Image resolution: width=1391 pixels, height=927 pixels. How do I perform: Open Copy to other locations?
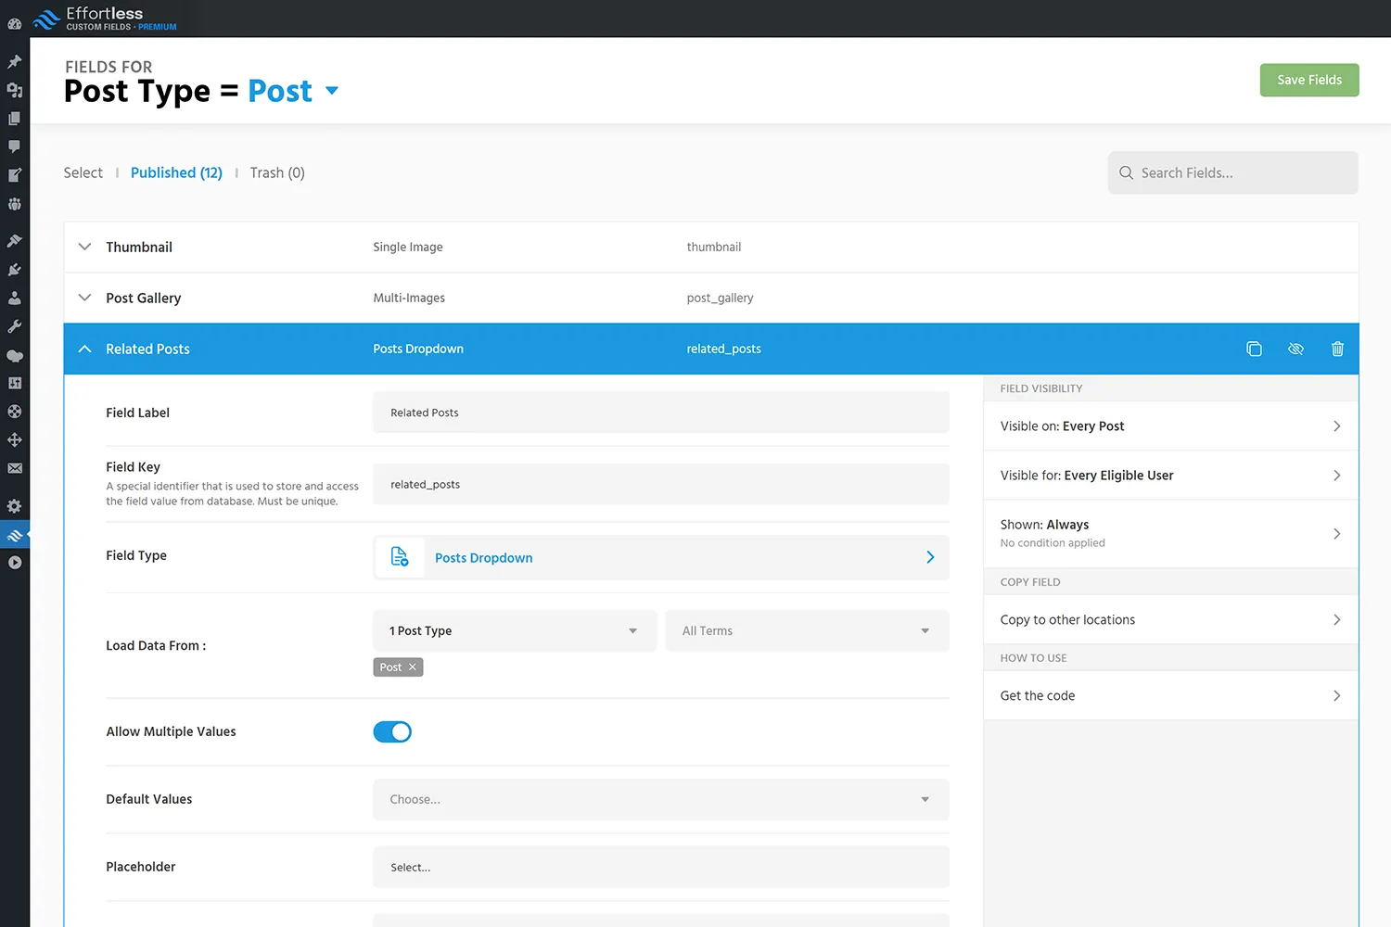coord(1170,620)
